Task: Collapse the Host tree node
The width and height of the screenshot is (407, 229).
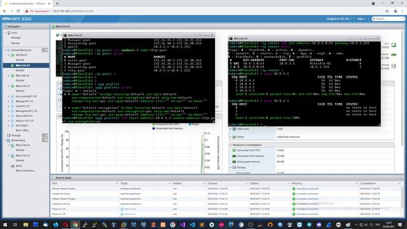Action: [6, 33]
